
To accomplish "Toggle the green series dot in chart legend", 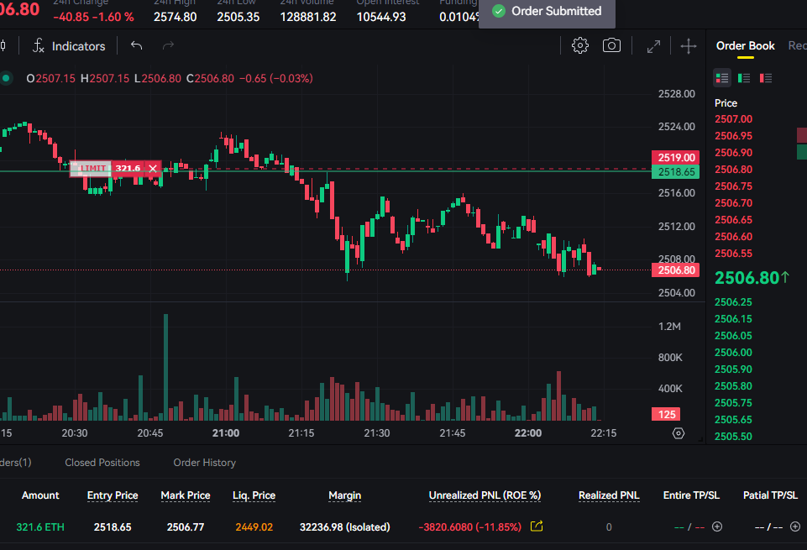I will (x=7, y=78).
